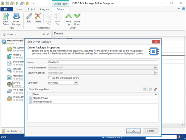Screen dimensions: 186x140
Task: Click the hourglass icon in status bar
Action: [x=179, y=137]
